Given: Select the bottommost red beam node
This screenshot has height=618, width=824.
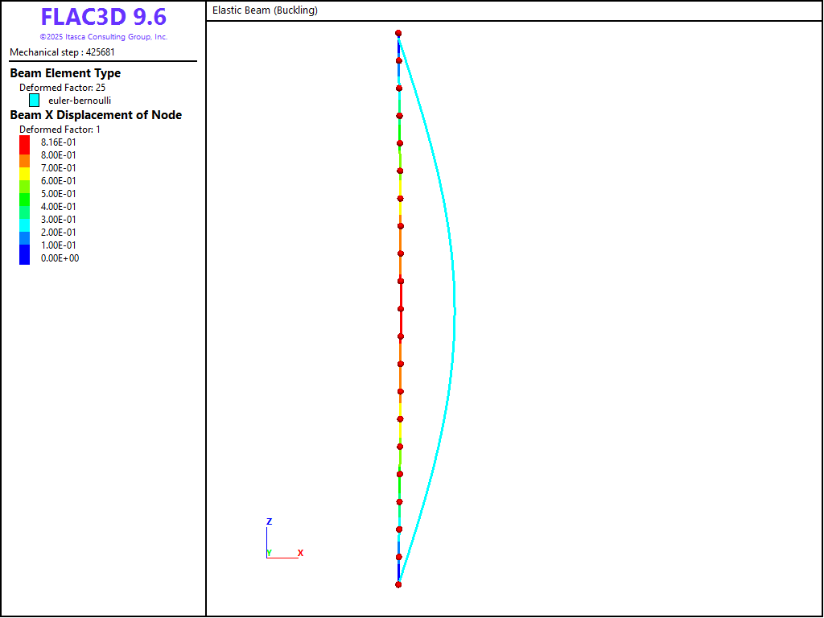Looking at the screenshot, I should 398,584.
